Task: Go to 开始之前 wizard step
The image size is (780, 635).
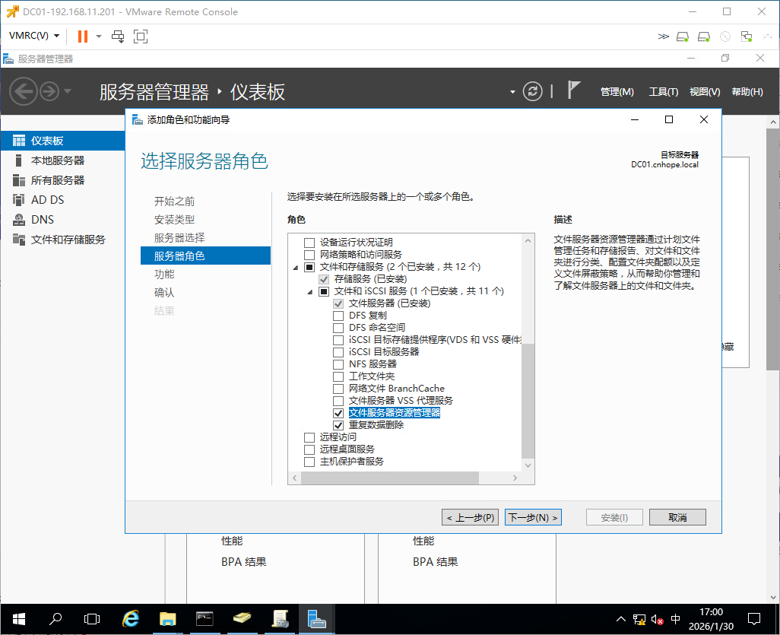Action: coord(174,201)
